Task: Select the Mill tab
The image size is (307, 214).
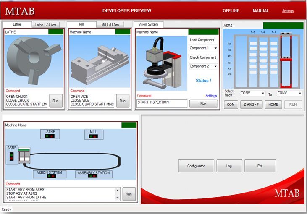Action: coord(81,24)
